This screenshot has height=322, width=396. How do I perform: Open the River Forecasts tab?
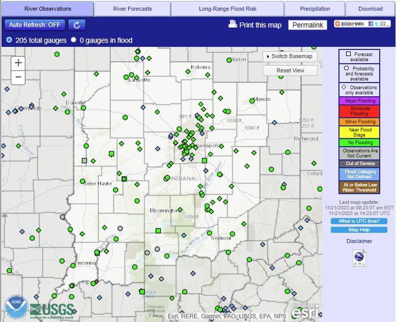pos(133,9)
